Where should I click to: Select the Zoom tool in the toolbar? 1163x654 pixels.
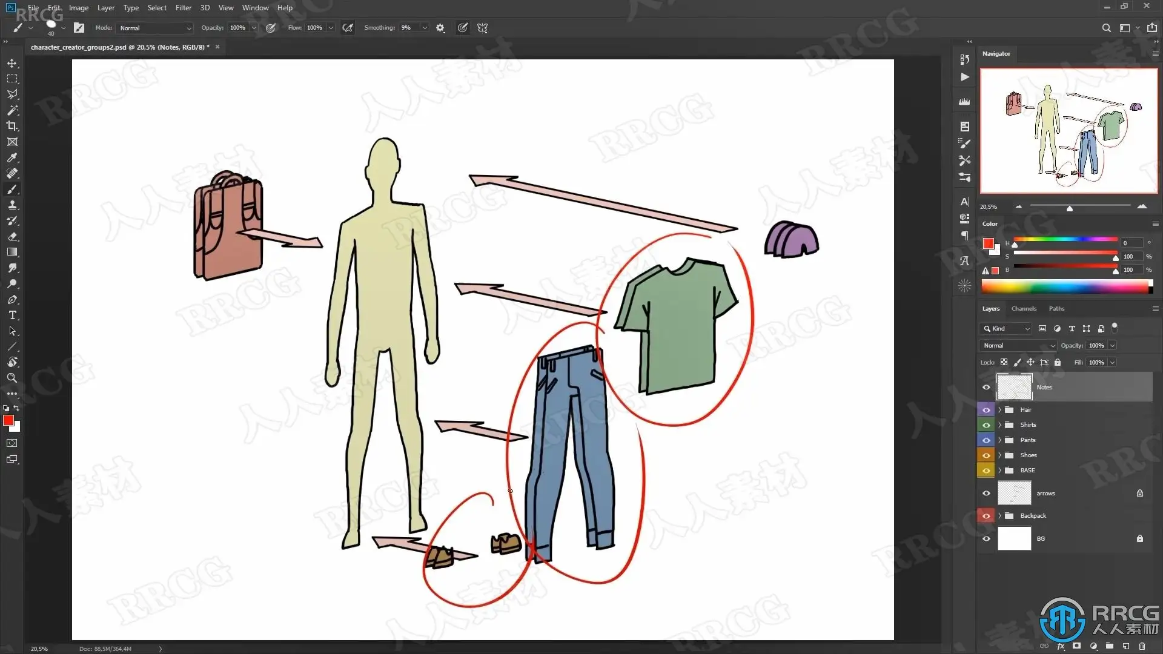[x=12, y=378]
